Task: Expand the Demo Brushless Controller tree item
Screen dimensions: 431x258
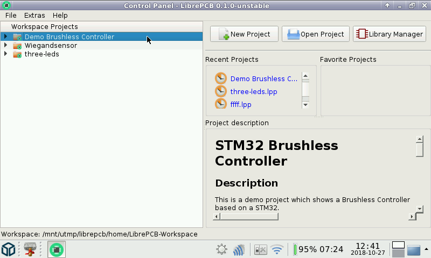Action: tap(5, 37)
